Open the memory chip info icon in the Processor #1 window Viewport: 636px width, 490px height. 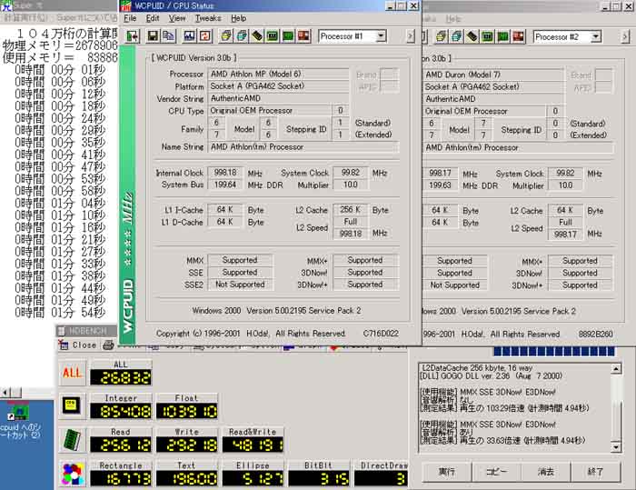[x=257, y=36]
